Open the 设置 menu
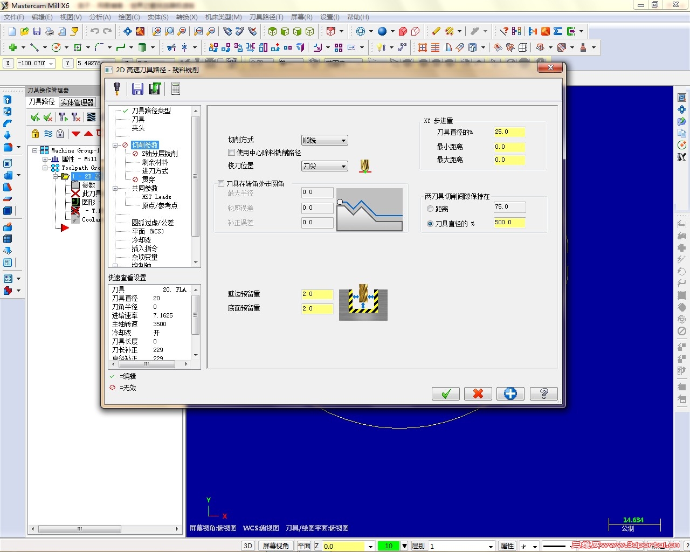This screenshot has width=690, height=552. point(329,17)
